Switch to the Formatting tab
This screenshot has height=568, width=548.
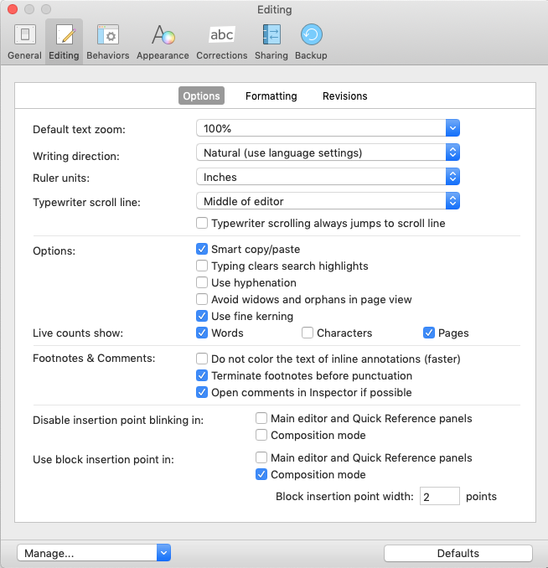pyautogui.click(x=271, y=96)
